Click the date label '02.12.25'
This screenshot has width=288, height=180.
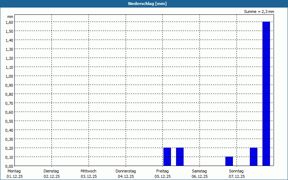[x=51, y=176]
